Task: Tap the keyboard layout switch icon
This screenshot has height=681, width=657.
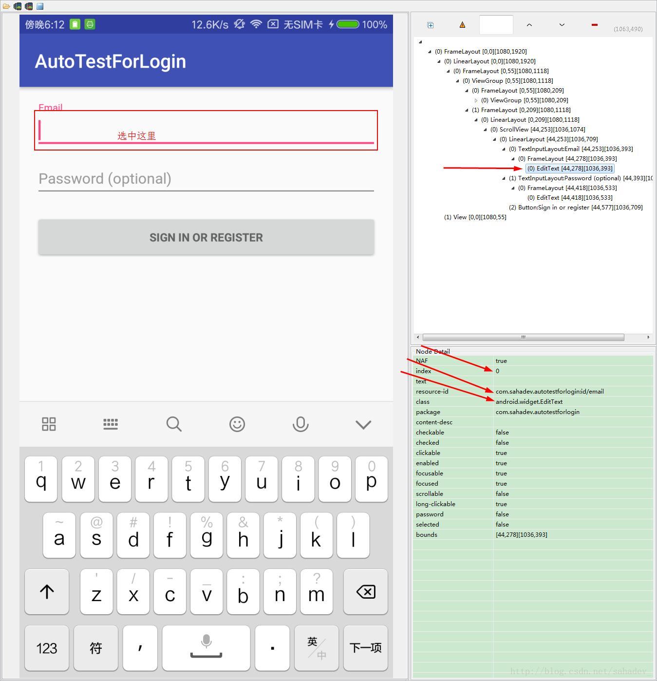Action: point(111,424)
